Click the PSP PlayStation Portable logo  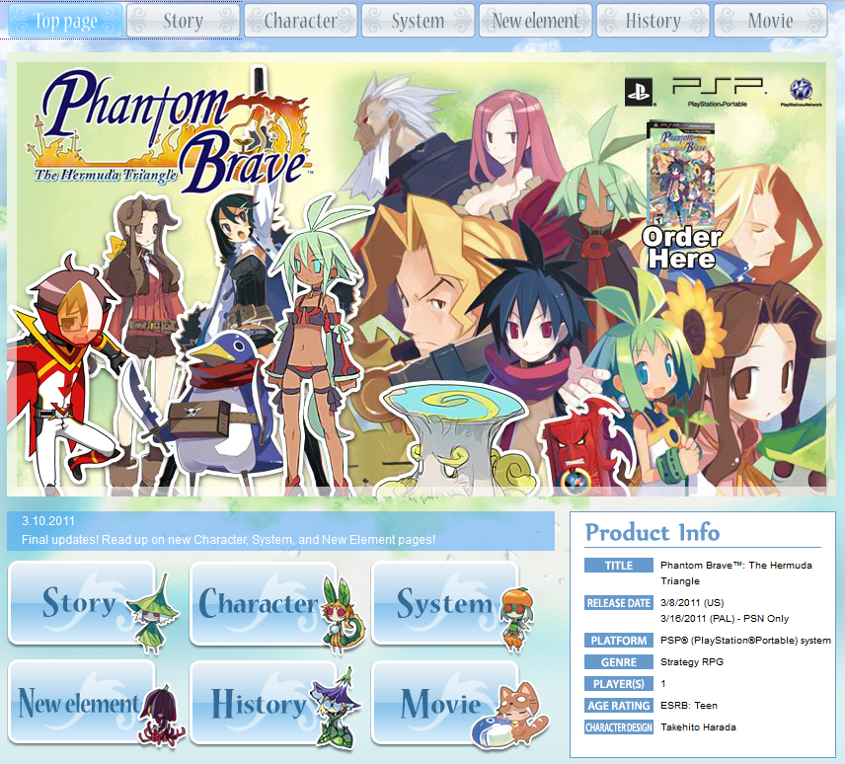pyautogui.click(x=718, y=92)
